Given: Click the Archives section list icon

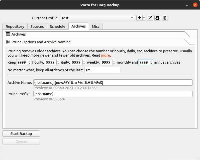Looking at the screenshot, I should 7,34.
